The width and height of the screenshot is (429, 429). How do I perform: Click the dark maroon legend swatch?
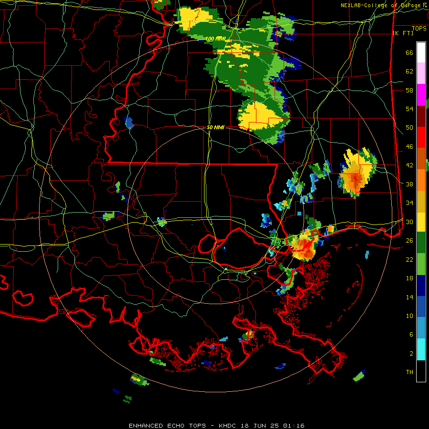421,116
